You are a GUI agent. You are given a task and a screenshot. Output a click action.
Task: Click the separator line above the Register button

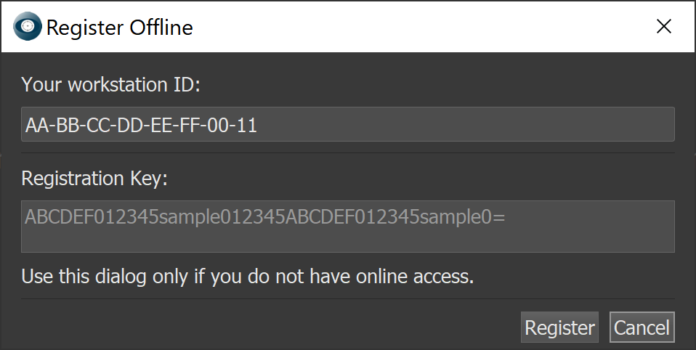pyautogui.click(x=347, y=299)
